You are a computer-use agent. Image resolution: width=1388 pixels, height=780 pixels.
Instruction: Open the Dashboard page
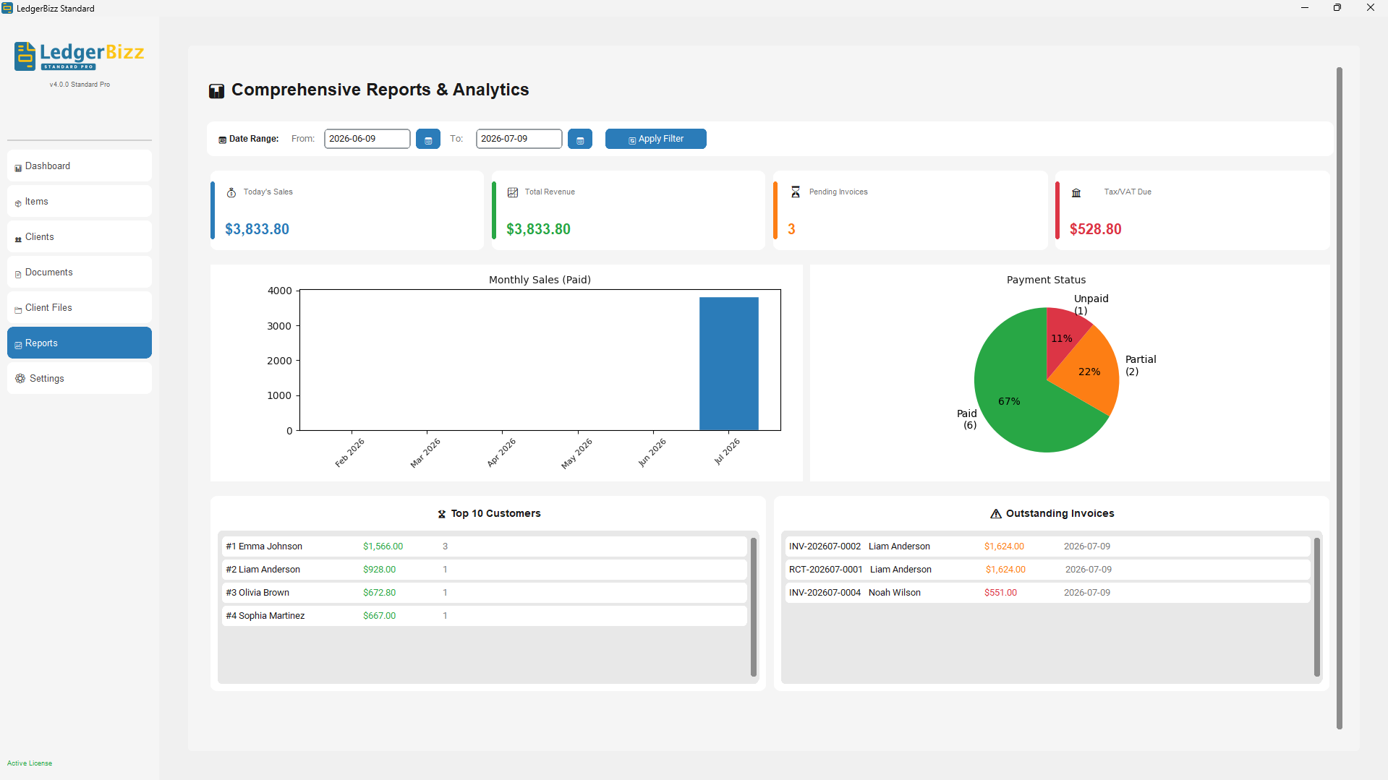pyautogui.click(x=80, y=166)
